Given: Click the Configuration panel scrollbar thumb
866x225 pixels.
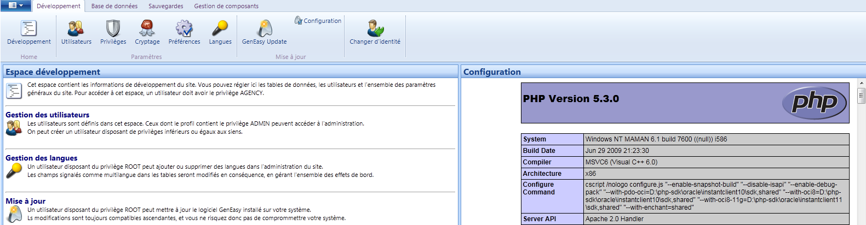Looking at the screenshot, I should tap(861, 96).
